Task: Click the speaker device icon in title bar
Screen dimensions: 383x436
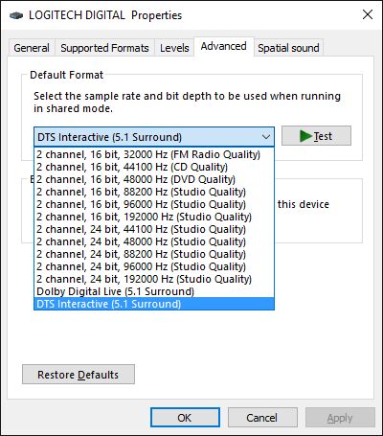Action: (x=16, y=15)
